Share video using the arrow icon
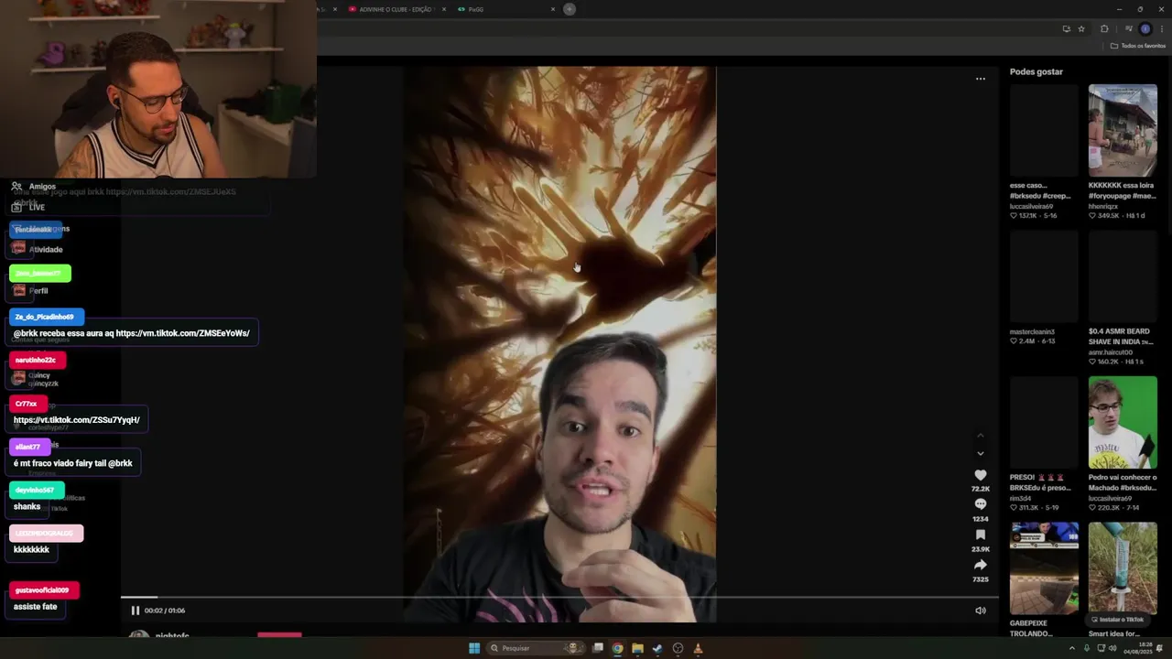Screen dimensions: 1172x659 980,565
